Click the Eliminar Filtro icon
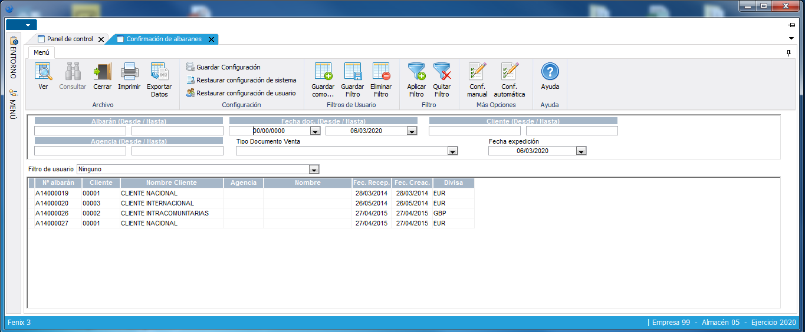This screenshot has height=332, width=805. point(381,72)
